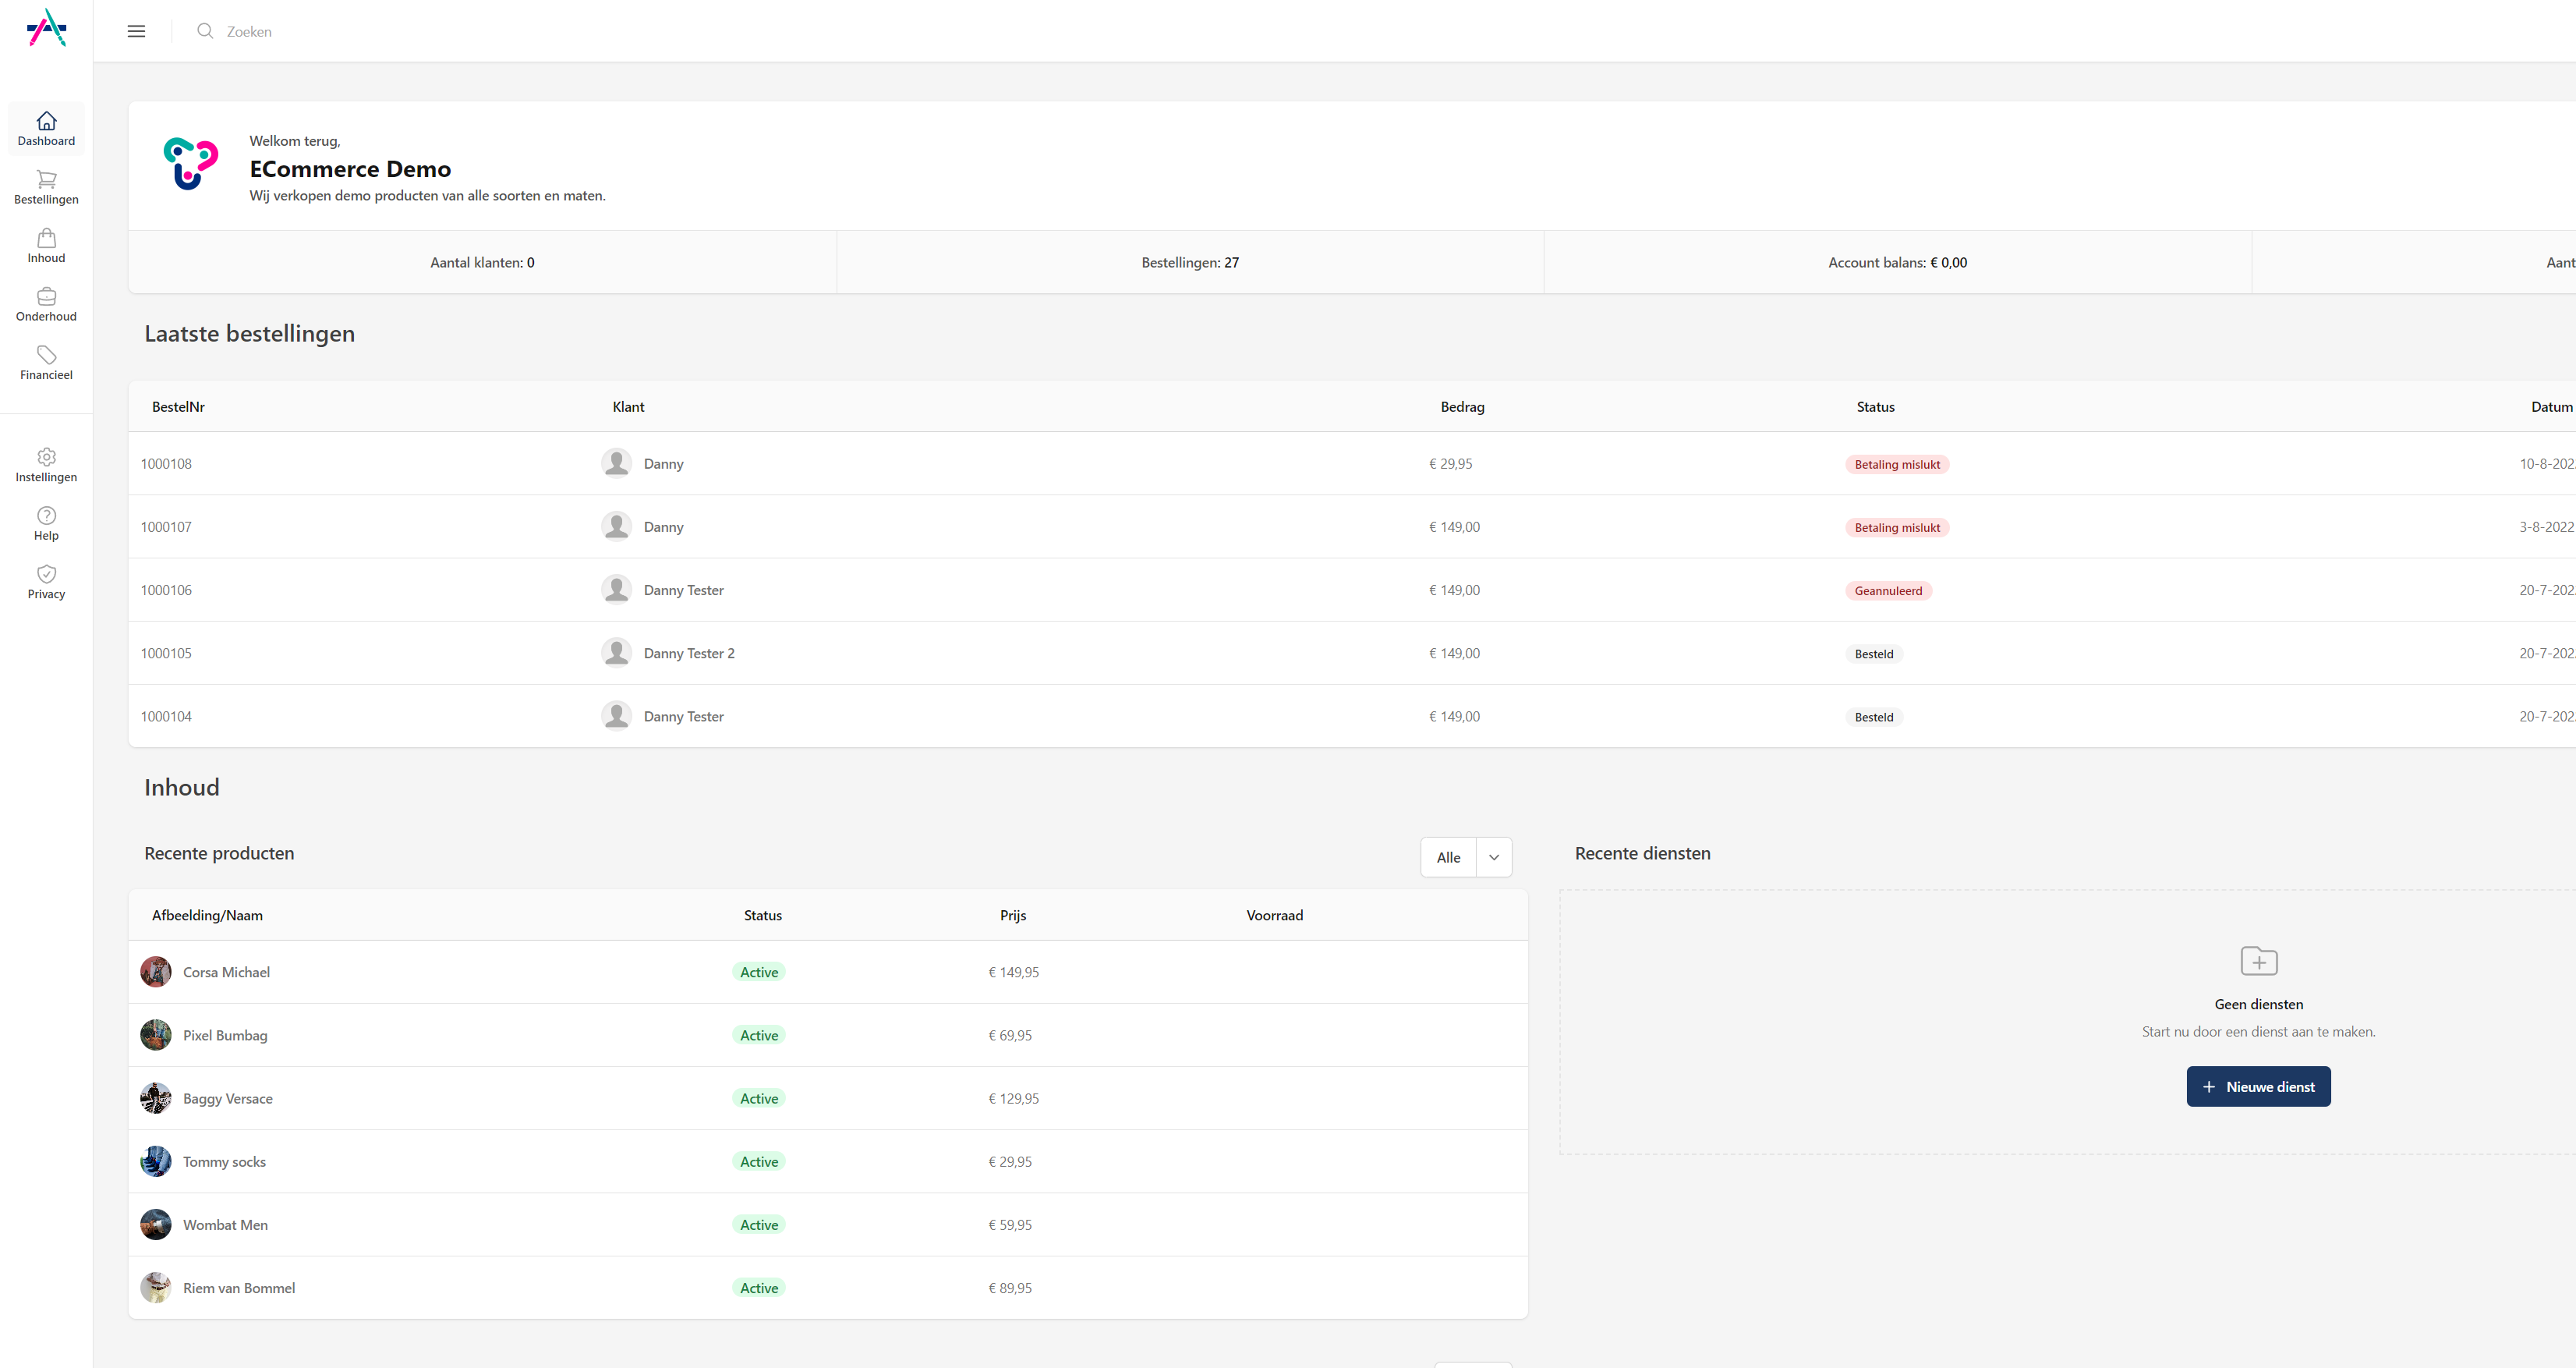This screenshot has height=1368, width=2576.
Task: Click the search magnifier icon
Action: (205, 31)
